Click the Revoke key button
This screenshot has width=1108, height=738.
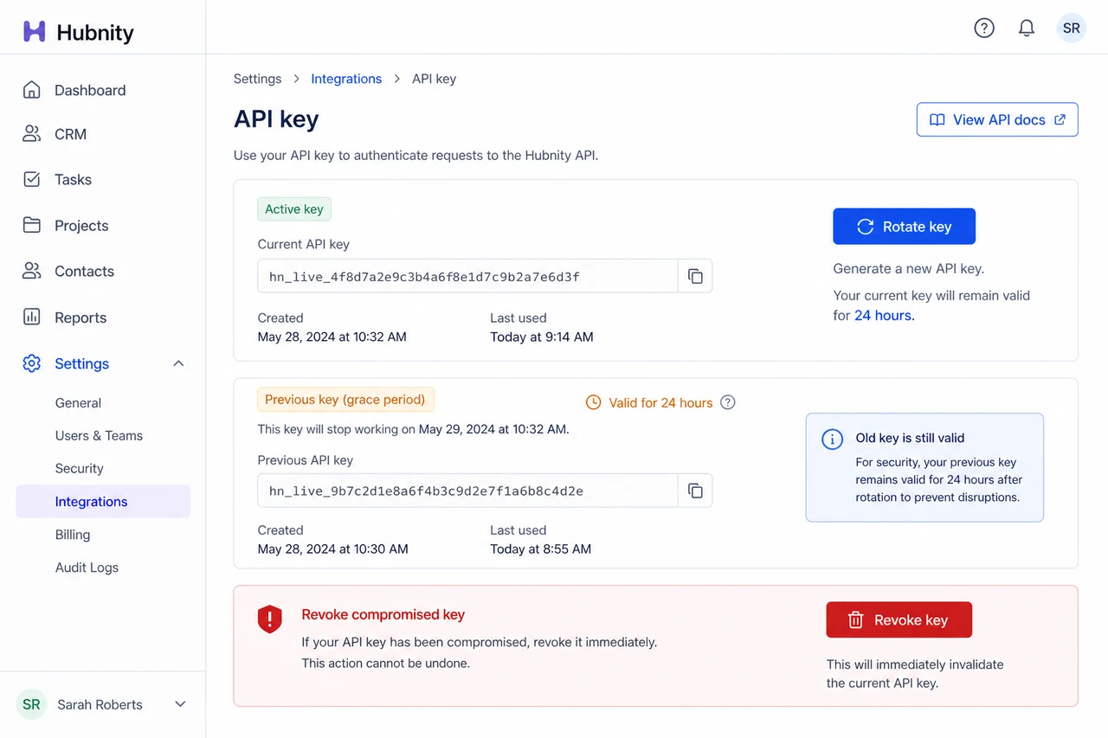(899, 619)
